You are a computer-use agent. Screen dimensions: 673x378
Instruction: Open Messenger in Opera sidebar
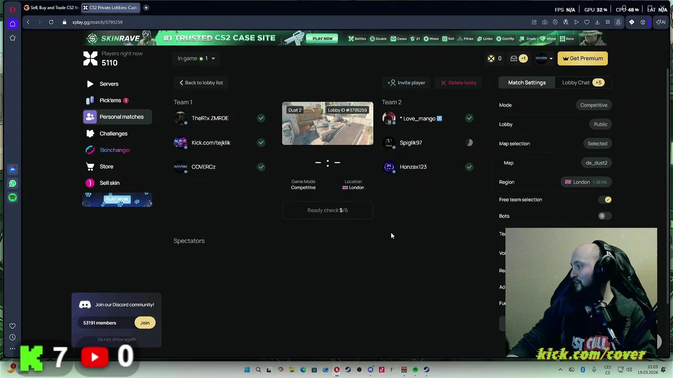[x=13, y=169]
